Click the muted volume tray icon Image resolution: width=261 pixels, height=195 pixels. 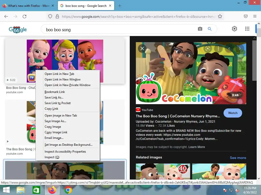[x=237, y=190]
